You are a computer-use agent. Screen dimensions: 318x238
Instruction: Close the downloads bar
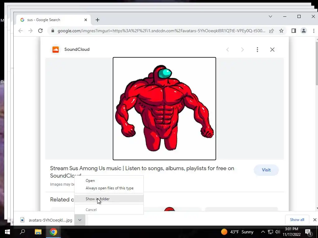point(315,220)
